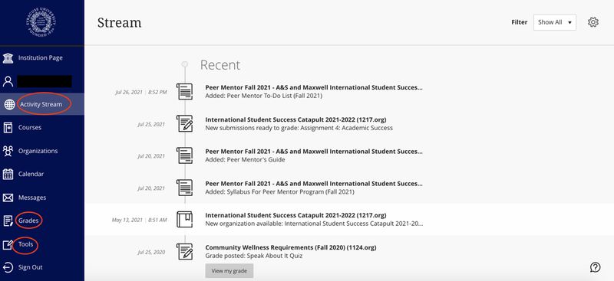Viewport: 614px width, 281px height.
Task: Open the Show All filter dropdown
Action: point(554,22)
